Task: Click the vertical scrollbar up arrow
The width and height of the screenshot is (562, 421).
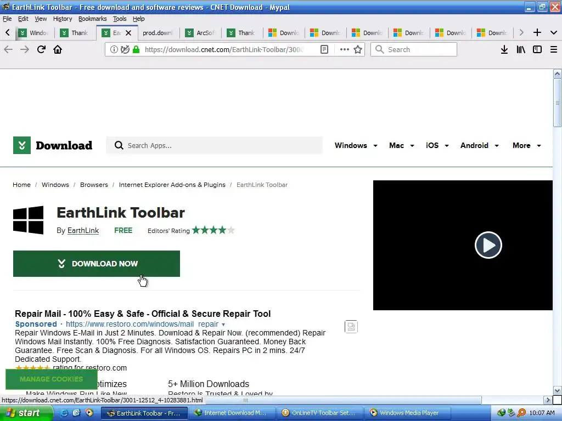Action: (x=557, y=74)
